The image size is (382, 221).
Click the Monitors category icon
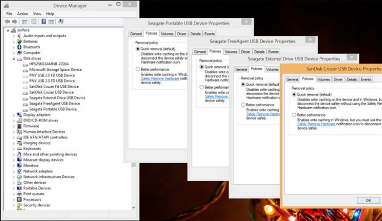point(19,166)
